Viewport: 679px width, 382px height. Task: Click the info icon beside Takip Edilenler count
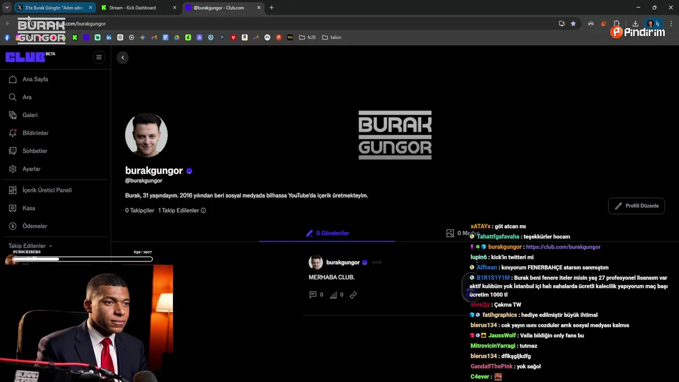[203, 211]
